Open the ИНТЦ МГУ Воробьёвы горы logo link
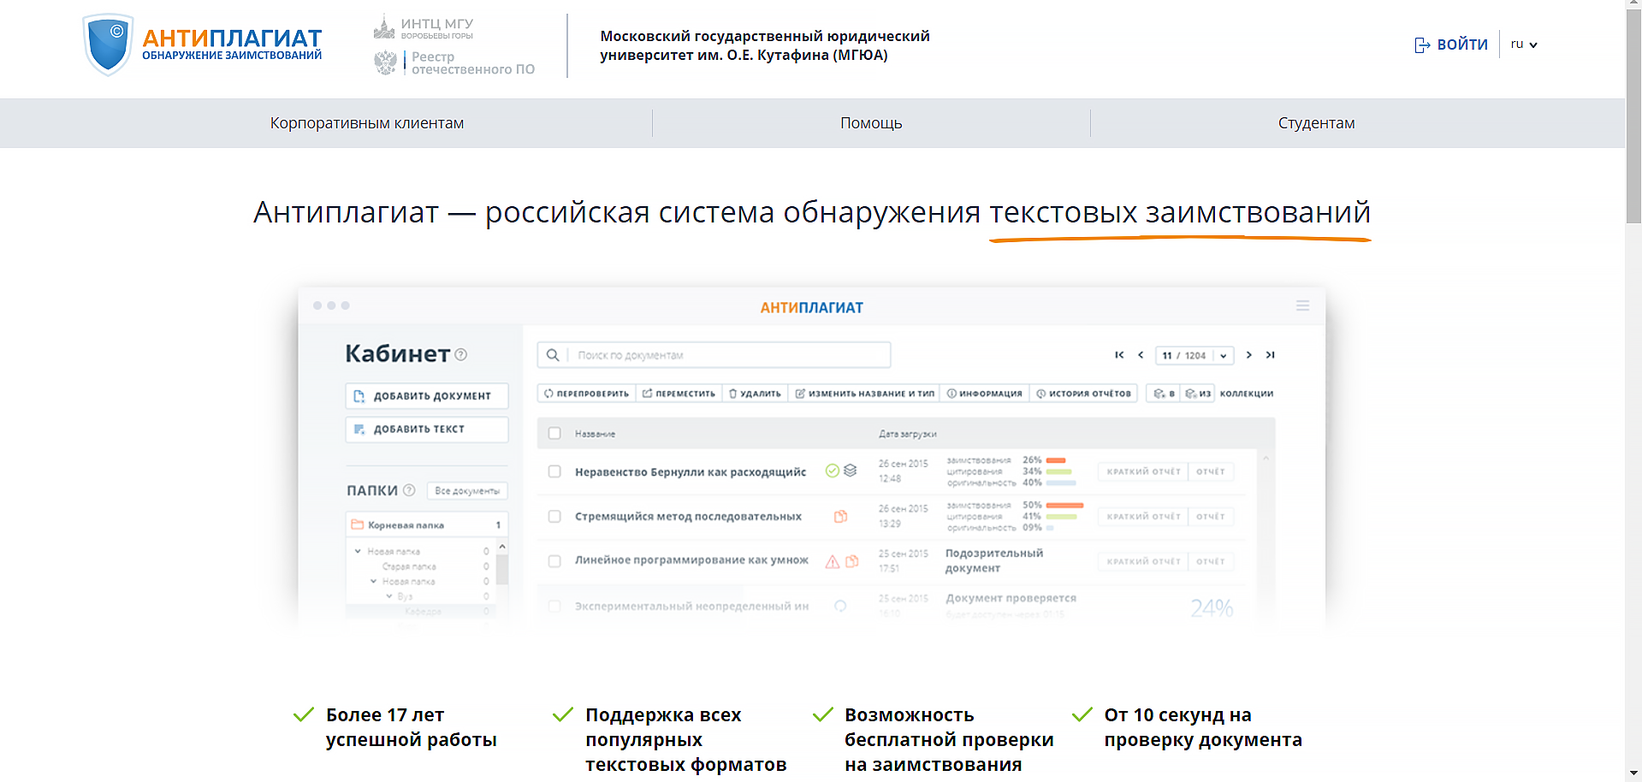 [424, 28]
